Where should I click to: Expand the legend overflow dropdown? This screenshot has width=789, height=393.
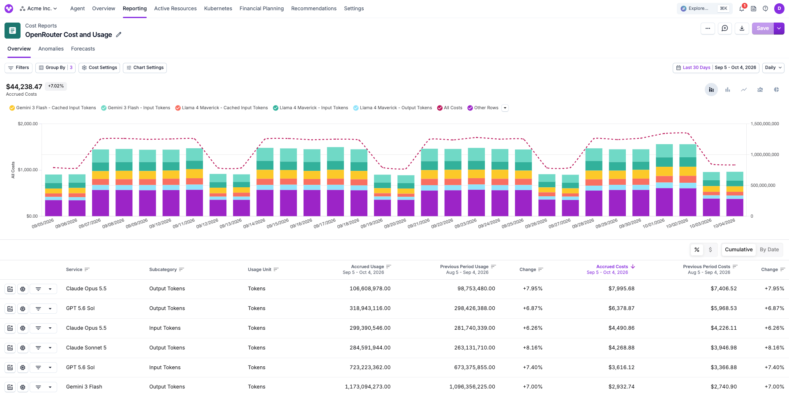[505, 108]
